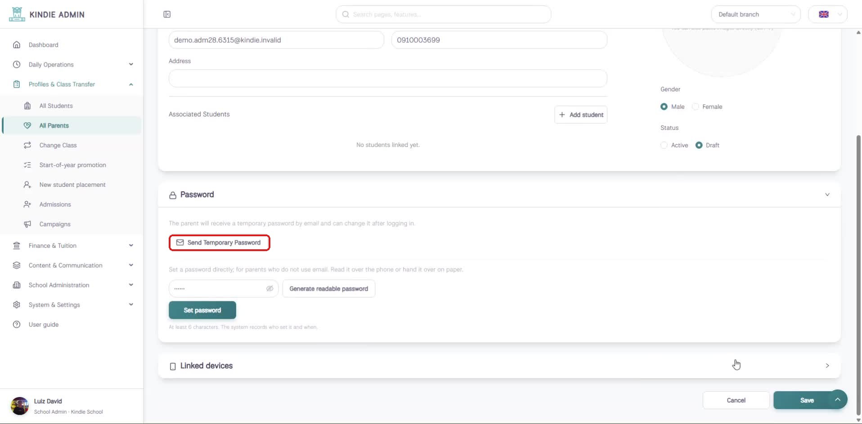Click the scroll-to-top arrow circle button
Viewport: 862px width, 424px height.
click(x=838, y=399)
